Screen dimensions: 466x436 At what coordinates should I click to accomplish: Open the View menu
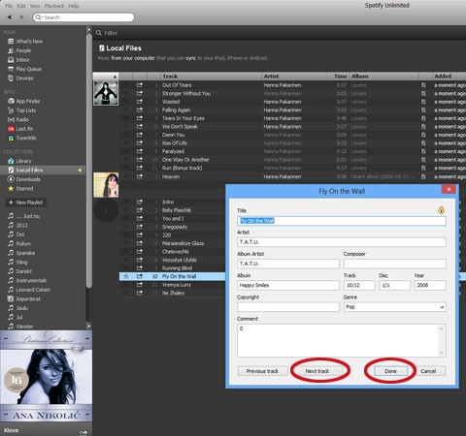click(35, 6)
